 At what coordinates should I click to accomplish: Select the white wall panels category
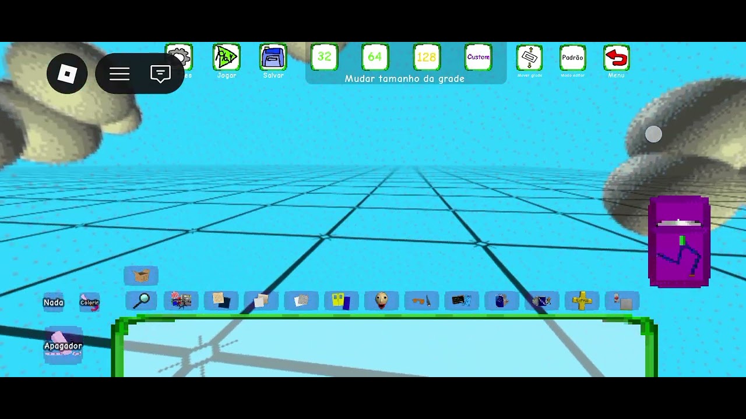pyautogui.click(x=261, y=301)
